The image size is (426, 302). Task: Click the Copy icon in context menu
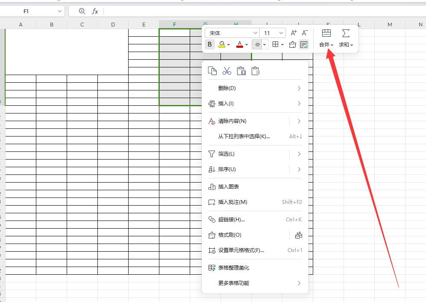click(212, 71)
